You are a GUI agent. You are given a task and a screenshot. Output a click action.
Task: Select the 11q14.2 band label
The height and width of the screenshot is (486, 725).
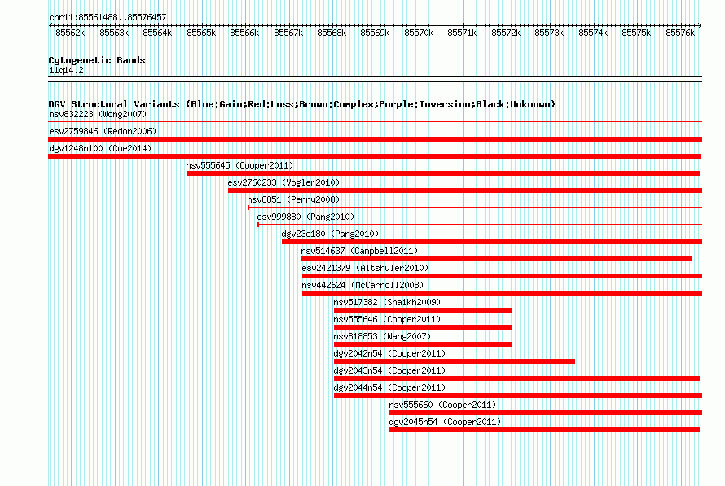point(66,70)
